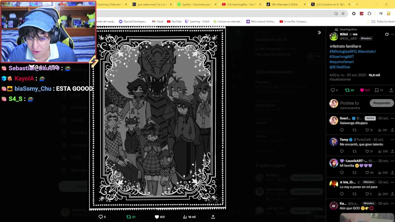Open the Chrome profile avatar
This screenshot has width=395, height=222.
tap(389, 14)
